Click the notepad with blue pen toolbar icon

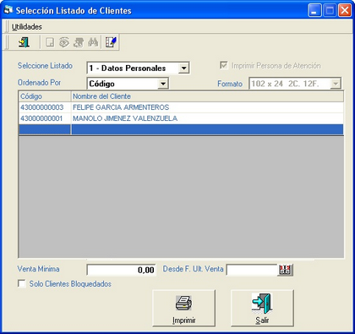click(x=111, y=42)
